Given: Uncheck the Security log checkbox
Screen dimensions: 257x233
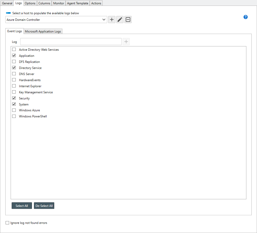Looking at the screenshot, I should coord(14,98).
